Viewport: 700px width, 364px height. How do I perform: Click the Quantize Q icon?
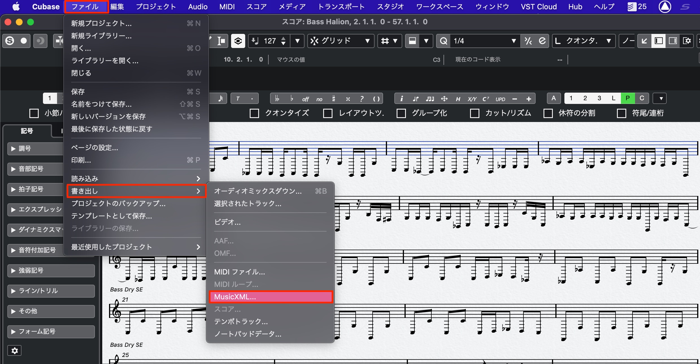(x=444, y=41)
